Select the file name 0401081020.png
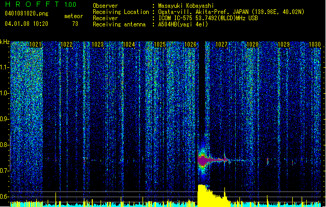Screen dimensions: 326x207 pos(26,13)
